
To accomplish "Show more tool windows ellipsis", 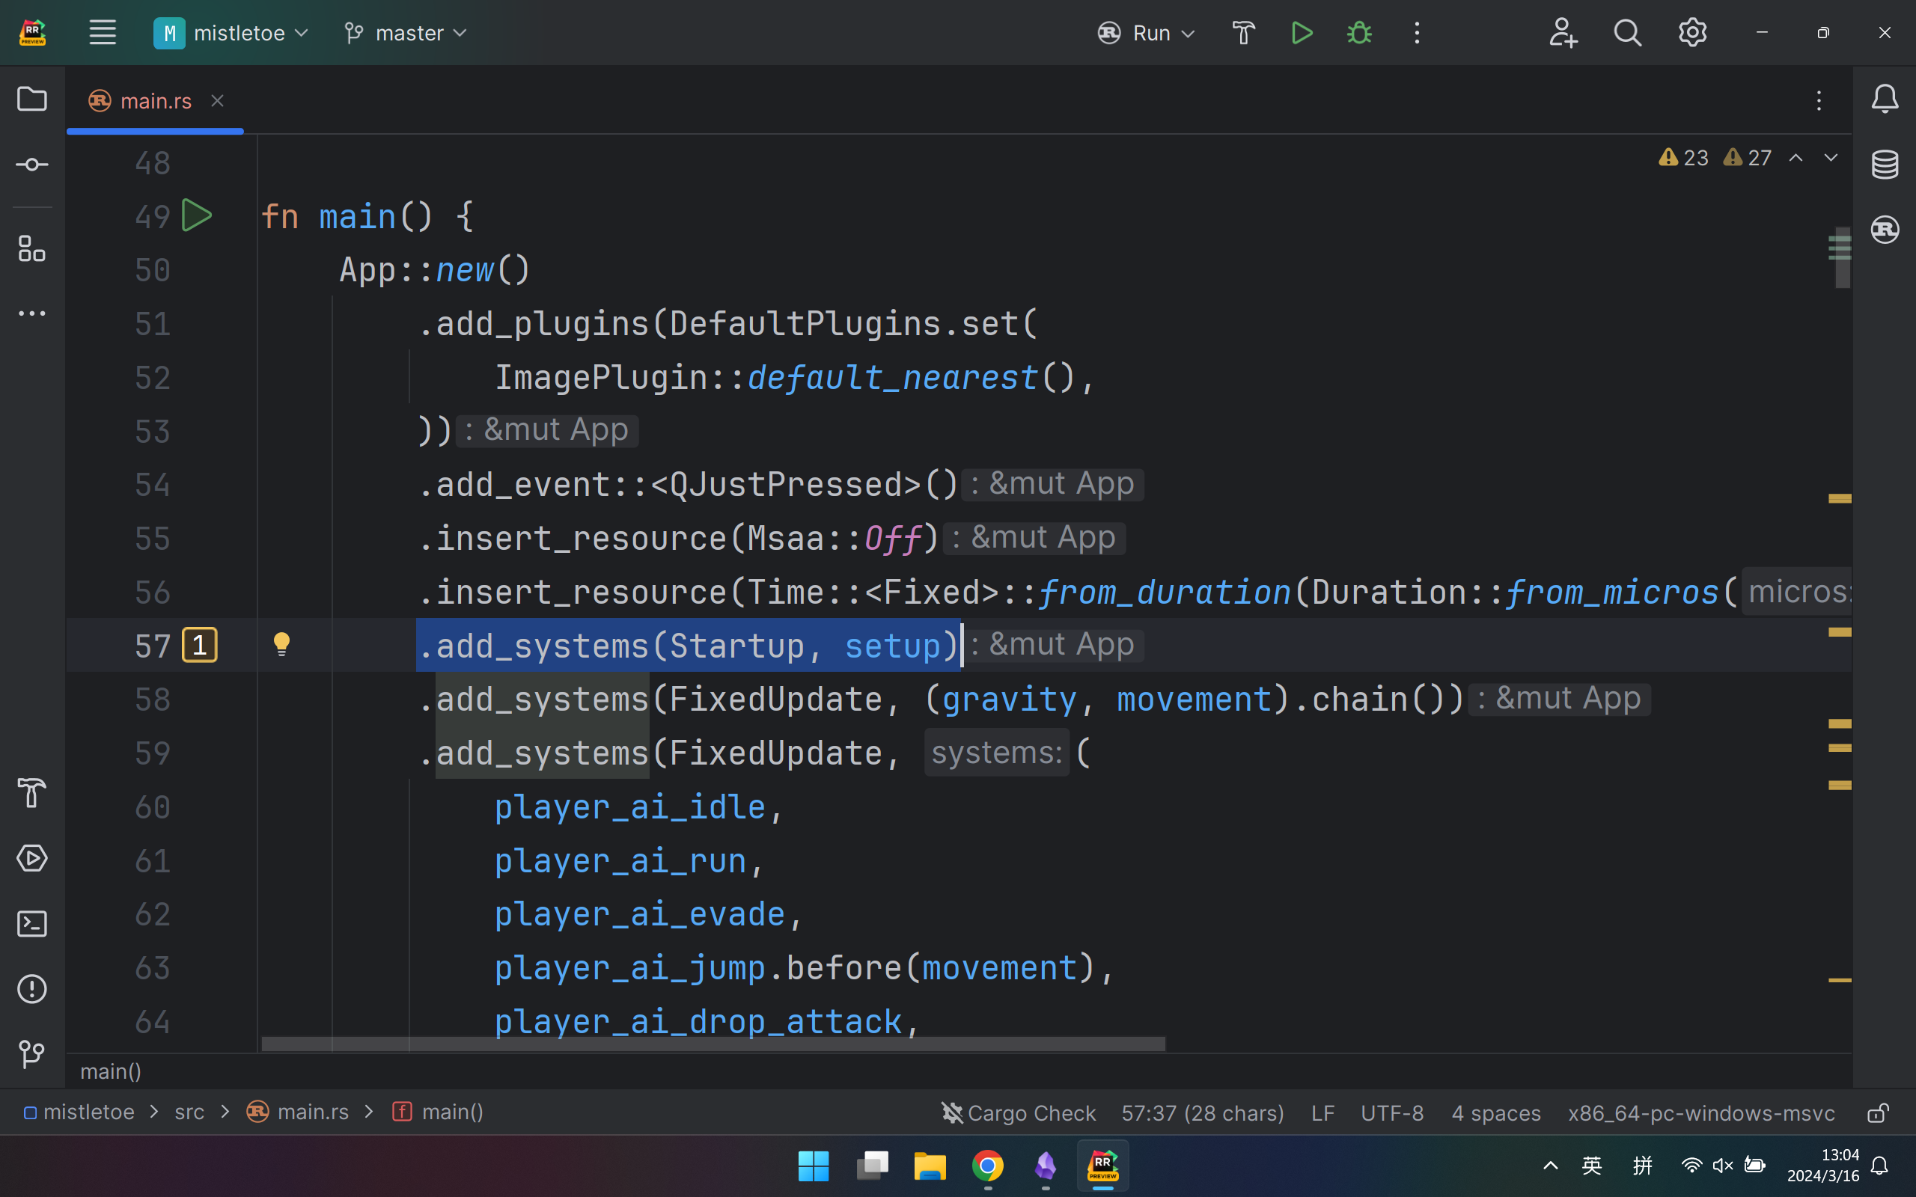I will [x=31, y=313].
